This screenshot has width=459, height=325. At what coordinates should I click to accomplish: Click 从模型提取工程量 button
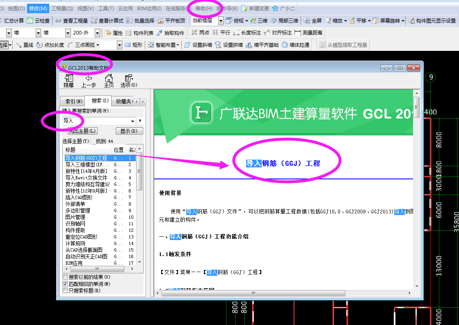click(x=343, y=45)
